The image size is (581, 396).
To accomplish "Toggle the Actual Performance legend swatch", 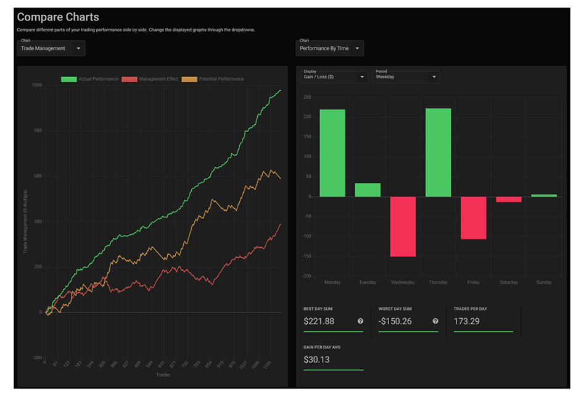I will point(69,79).
